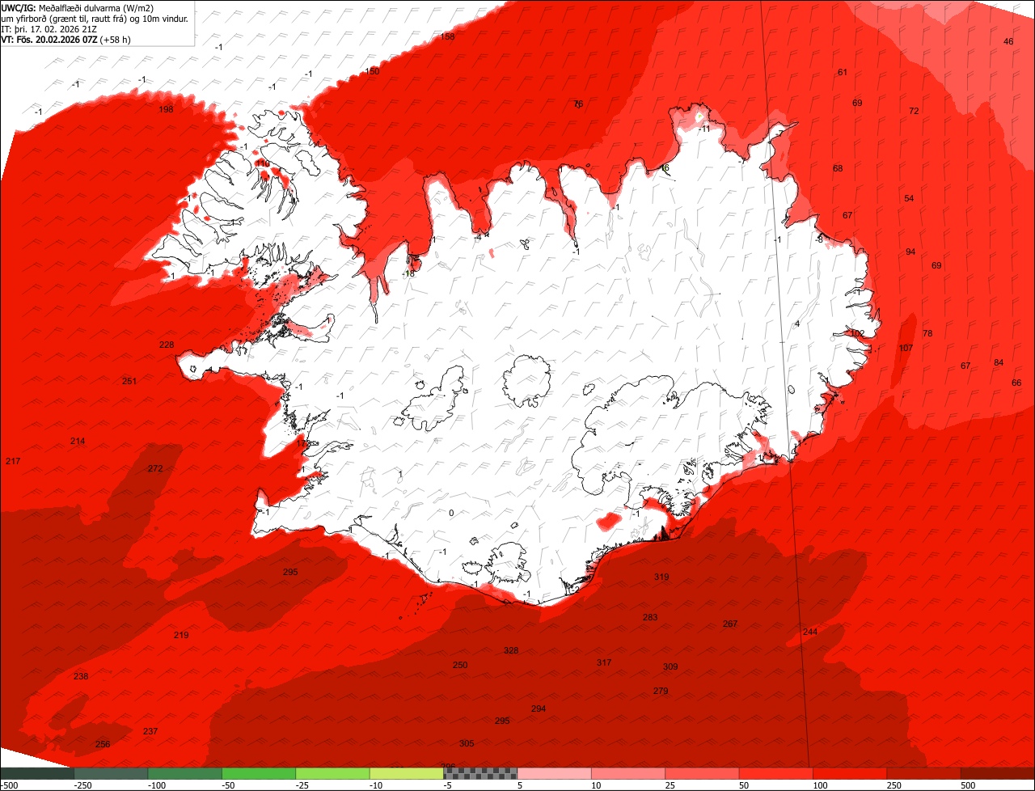The width and height of the screenshot is (1035, 791).
Task: Pick the yellow-green swatch between -10 and -5
Action: pyautogui.click(x=406, y=773)
